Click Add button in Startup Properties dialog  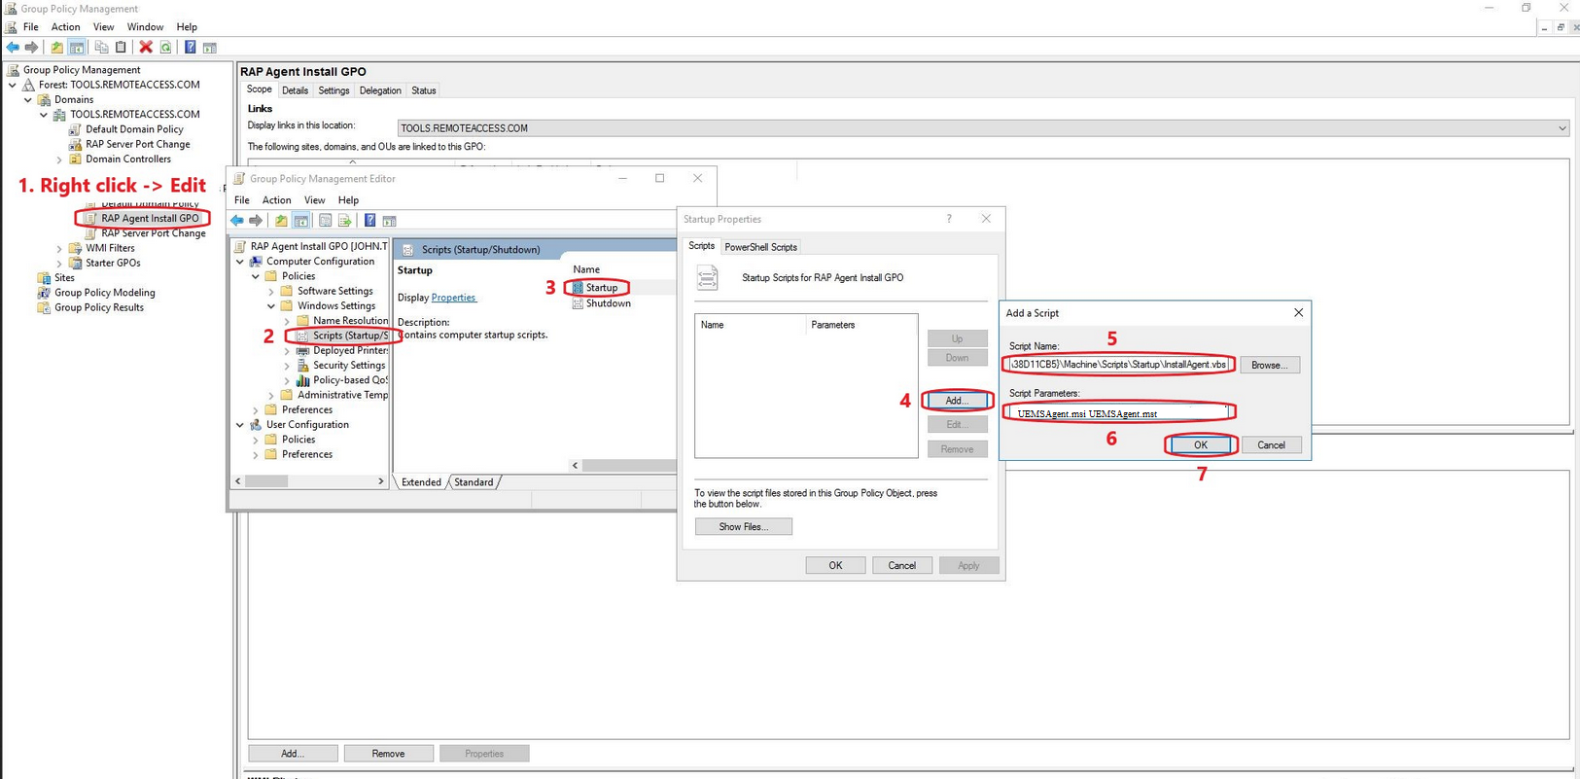point(957,401)
